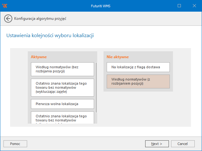The width and height of the screenshot is (202, 151).
Task: Click the back arrow icon
Action: tap(8, 19)
